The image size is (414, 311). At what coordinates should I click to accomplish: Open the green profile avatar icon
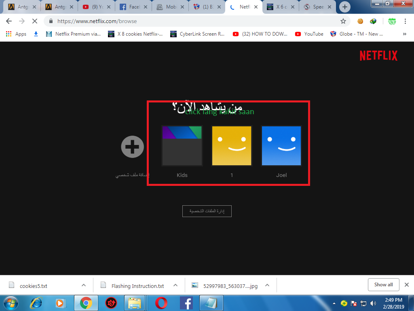(392, 21)
